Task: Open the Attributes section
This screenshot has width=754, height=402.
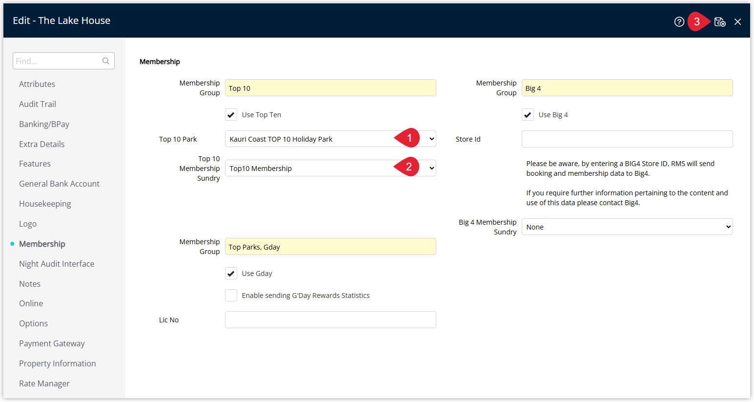Action: click(37, 84)
